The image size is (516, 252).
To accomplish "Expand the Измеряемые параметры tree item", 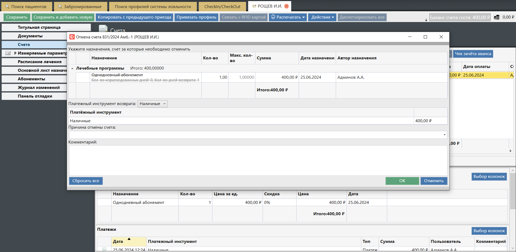I will pyautogui.click(x=15, y=53).
